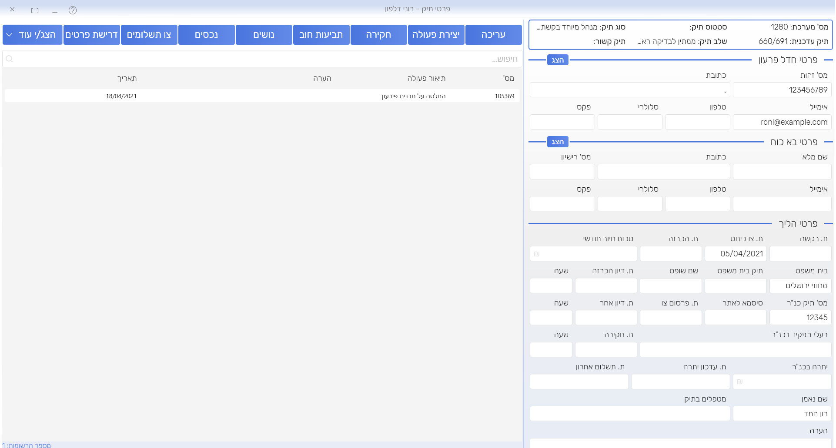
Task: Click the מס' רישיון field
Action: [562, 172]
